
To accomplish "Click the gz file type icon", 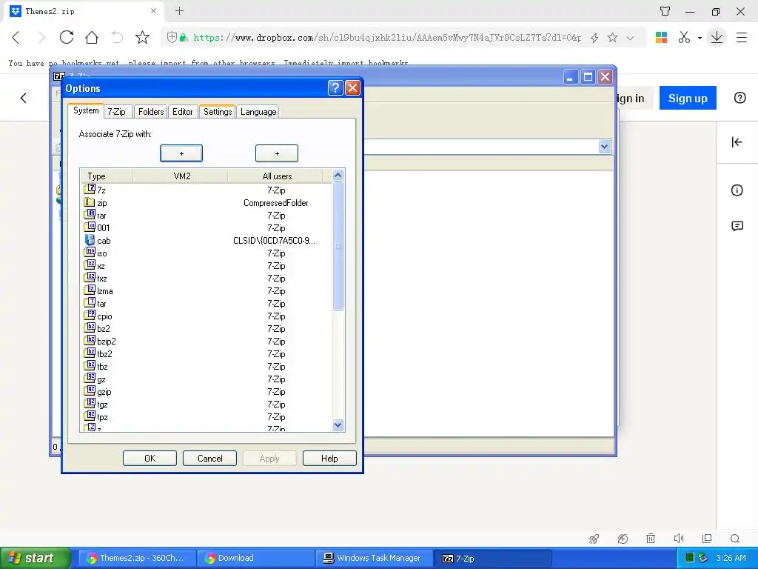I will point(90,379).
